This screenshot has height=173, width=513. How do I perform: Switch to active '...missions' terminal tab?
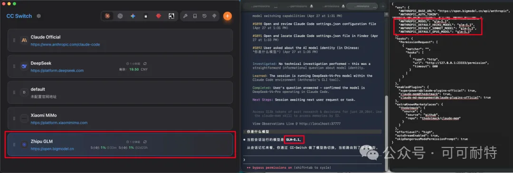pyautogui.click(x=362, y=6)
